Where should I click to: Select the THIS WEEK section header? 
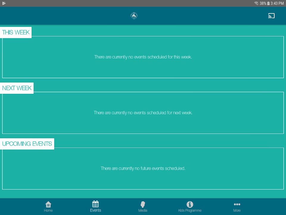pyautogui.click(x=16, y=32)
